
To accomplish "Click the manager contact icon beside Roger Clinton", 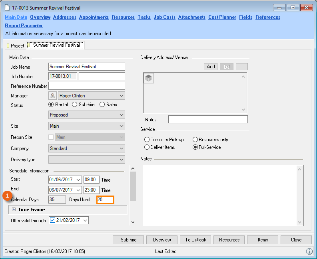I will 52,96.
